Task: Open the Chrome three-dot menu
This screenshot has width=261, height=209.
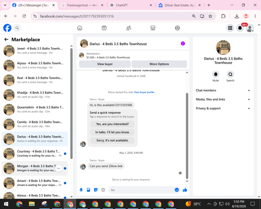Action: [255, 16]
